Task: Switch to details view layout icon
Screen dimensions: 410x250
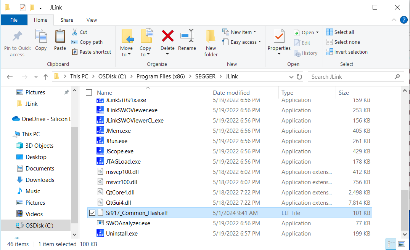Action: click(391, 244)
